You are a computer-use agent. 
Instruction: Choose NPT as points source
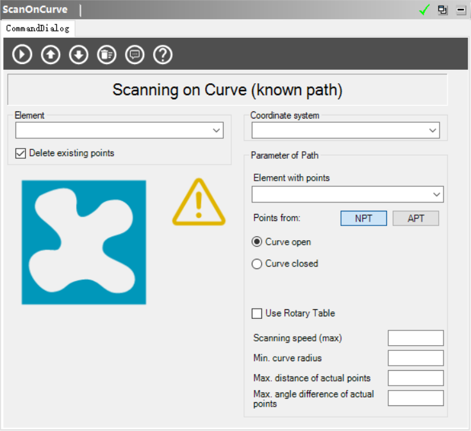(x=363, y=218)
